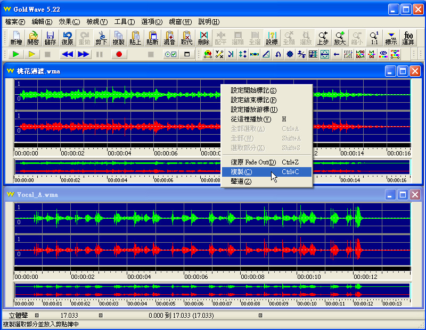This screenshot has width=426, height=330.
Task: Delete the selection with the 刪除 icon
Action: pyautogui.click(x=203, y=38)
